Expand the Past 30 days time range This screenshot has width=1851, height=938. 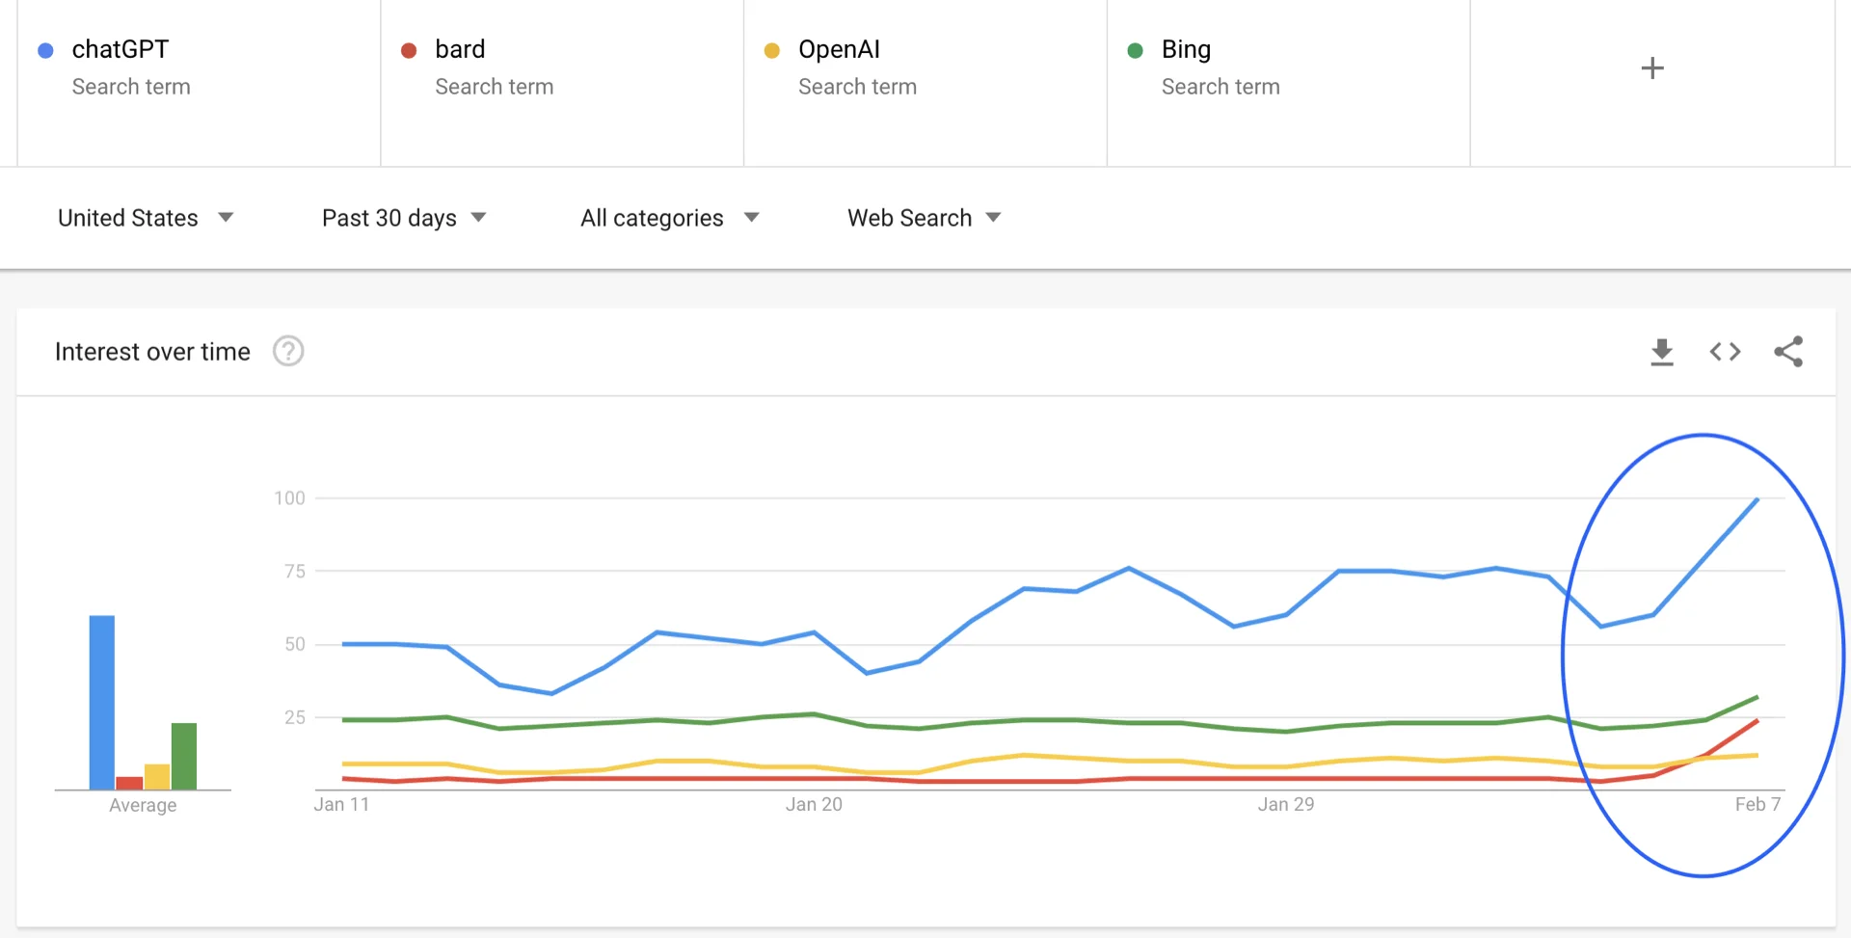coord(403,218)
